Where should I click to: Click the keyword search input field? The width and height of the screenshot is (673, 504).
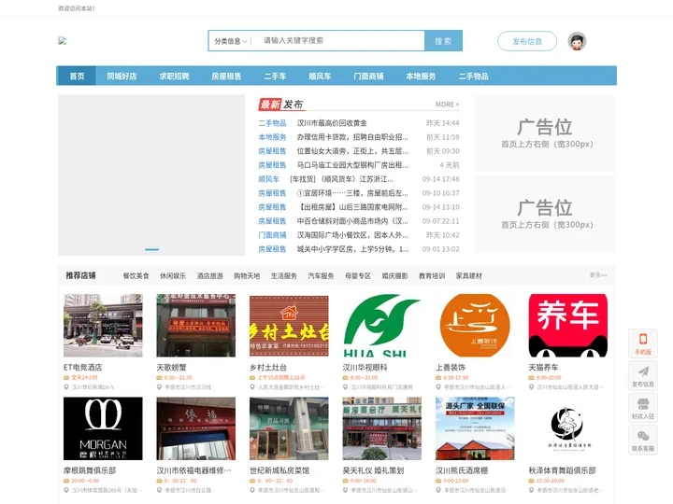point(340,41)
